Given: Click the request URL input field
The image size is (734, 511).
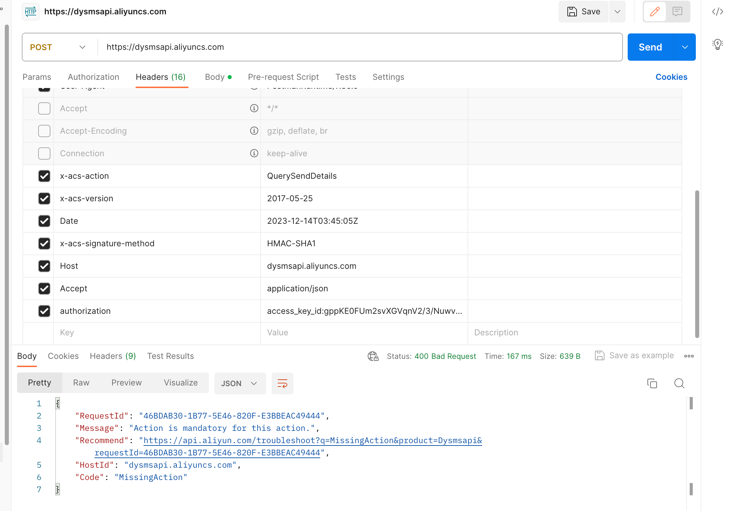Looking at the screenshot, I should click(358, 47).
